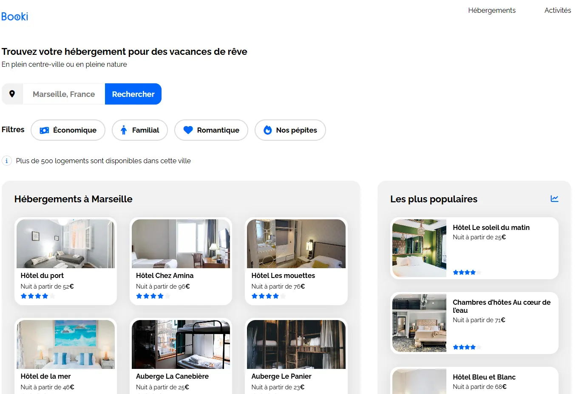Viewport: 576px width, 394px height.
Task: Apply the Nos pépites filter
Action: (290, 130)
